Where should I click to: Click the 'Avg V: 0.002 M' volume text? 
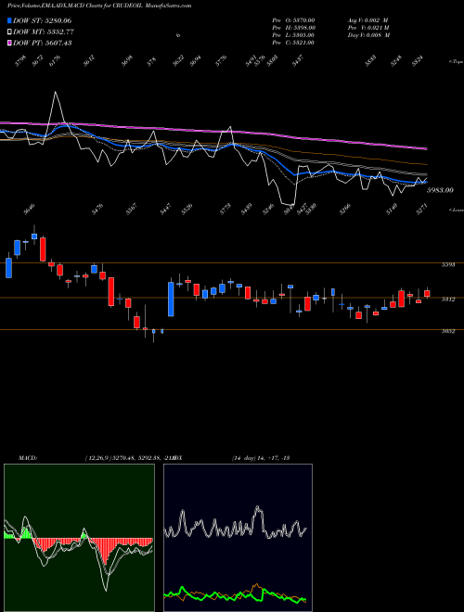(367, 20)
